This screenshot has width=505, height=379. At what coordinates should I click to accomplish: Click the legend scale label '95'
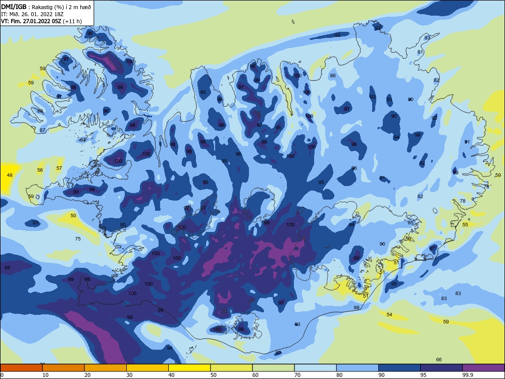tap(424, 375)
